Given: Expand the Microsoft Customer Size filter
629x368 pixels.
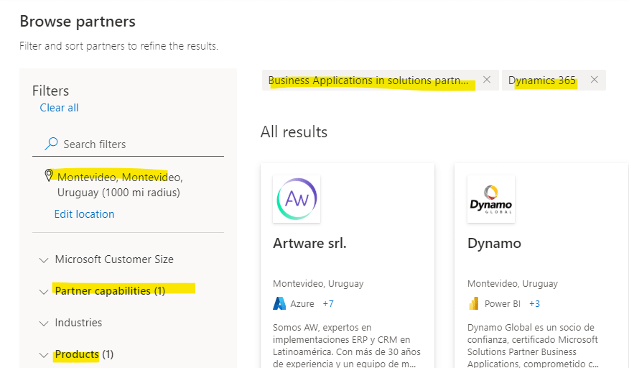Looking at the screenshot, I should (114, 259).
